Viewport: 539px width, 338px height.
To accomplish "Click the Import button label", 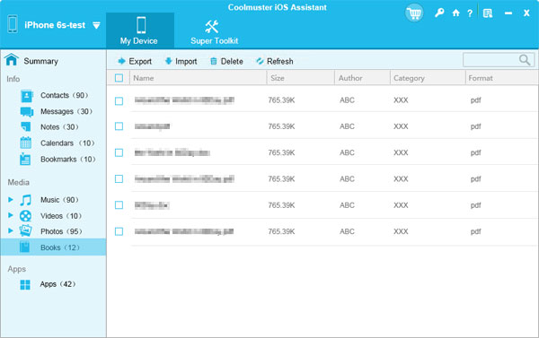I will (x=186, y=62).
